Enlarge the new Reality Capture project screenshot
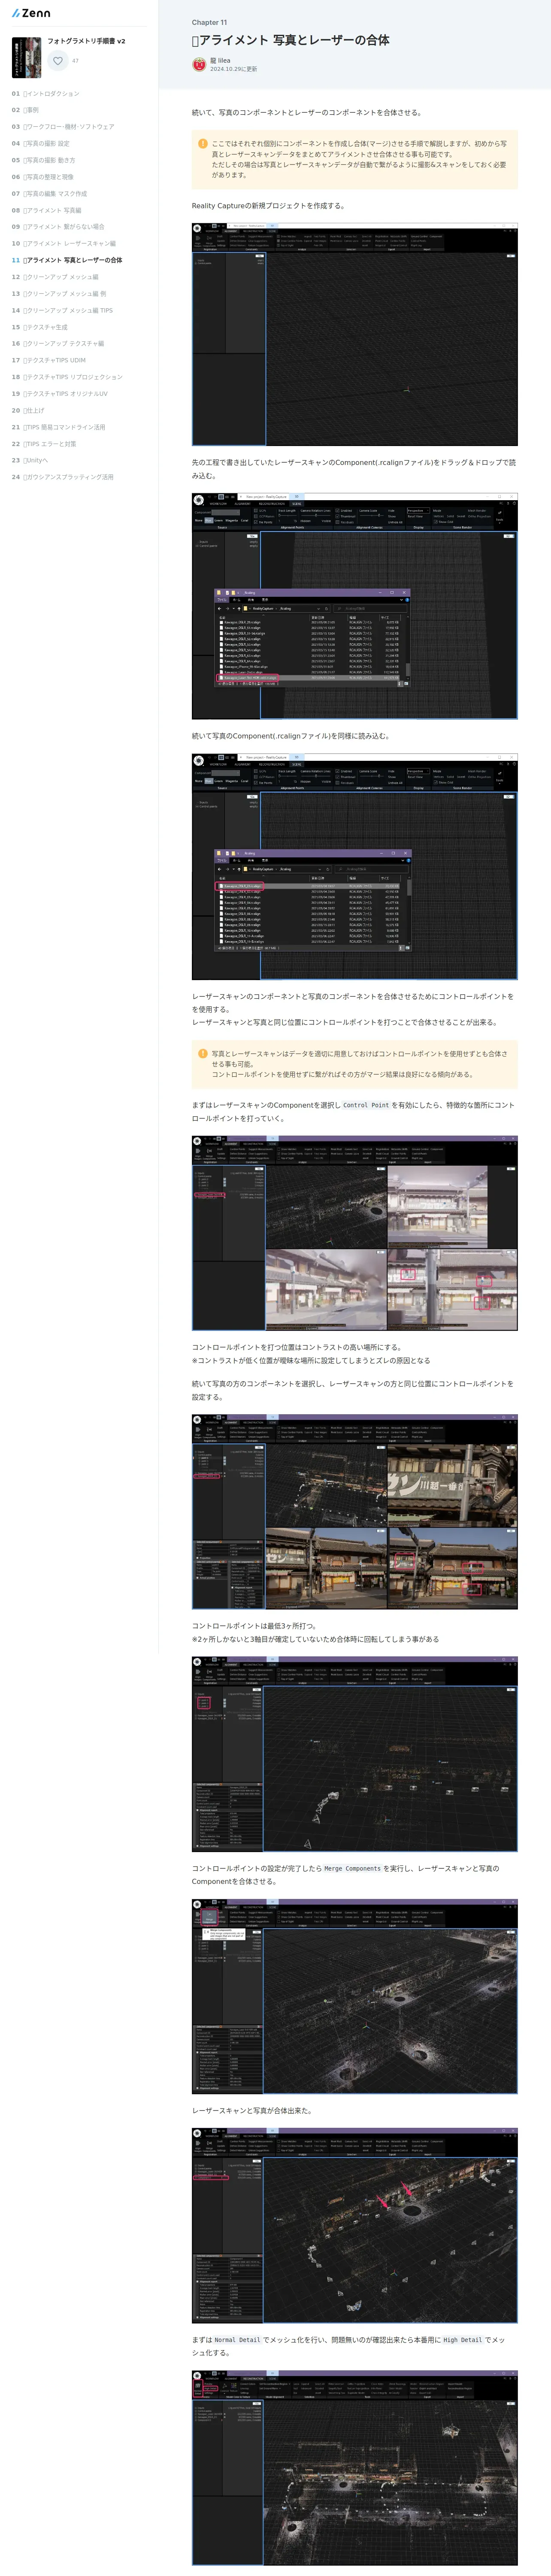 pos(355,335)
